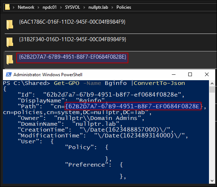
Task: Click the "CreationTime" line in output
Action: coord(95,130)
